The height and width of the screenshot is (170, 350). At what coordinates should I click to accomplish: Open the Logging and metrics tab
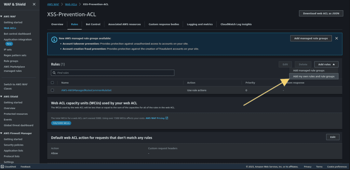click(200, 24)
